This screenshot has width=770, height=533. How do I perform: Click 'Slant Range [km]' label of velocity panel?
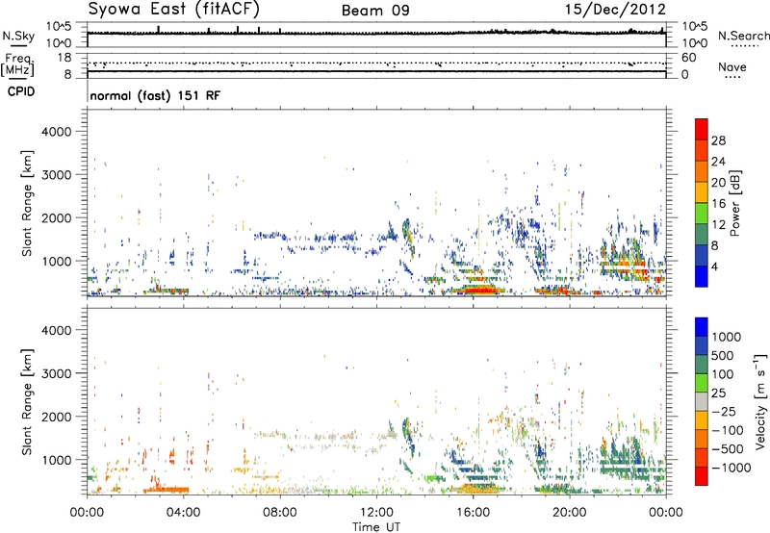point(27,402)
